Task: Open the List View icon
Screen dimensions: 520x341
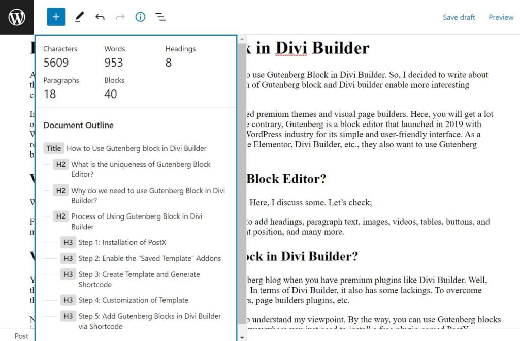Action: (160, 17)
